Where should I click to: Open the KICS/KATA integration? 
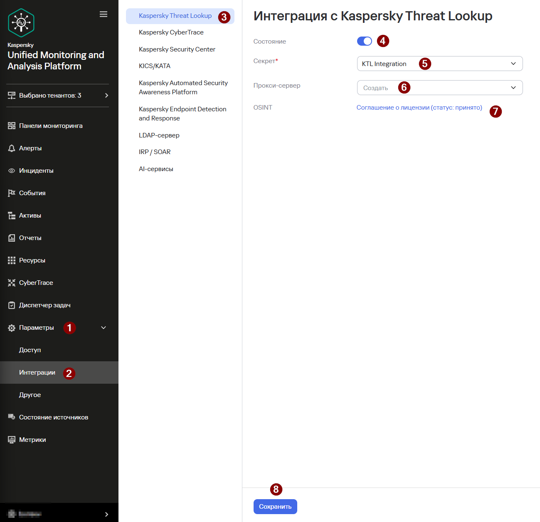(155, 66)
